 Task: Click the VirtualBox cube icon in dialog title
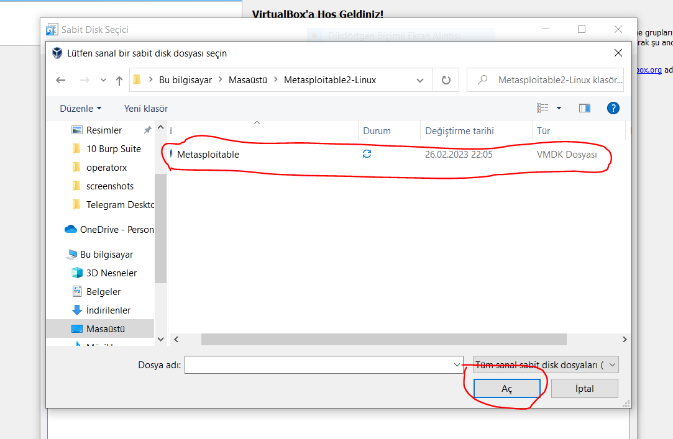(x=57, y=53)
